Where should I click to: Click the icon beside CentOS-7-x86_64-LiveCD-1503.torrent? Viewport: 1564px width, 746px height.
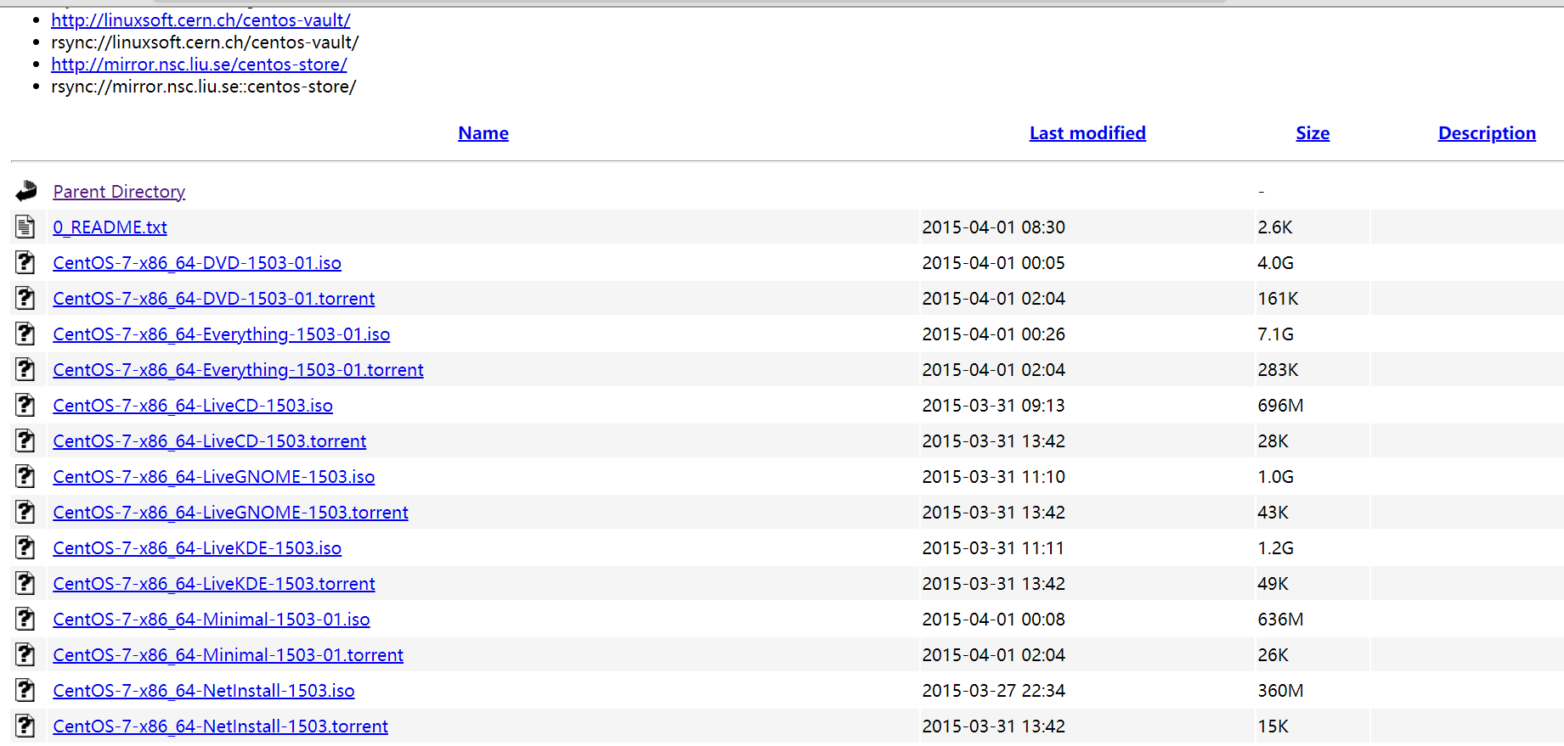click(25, 440)
